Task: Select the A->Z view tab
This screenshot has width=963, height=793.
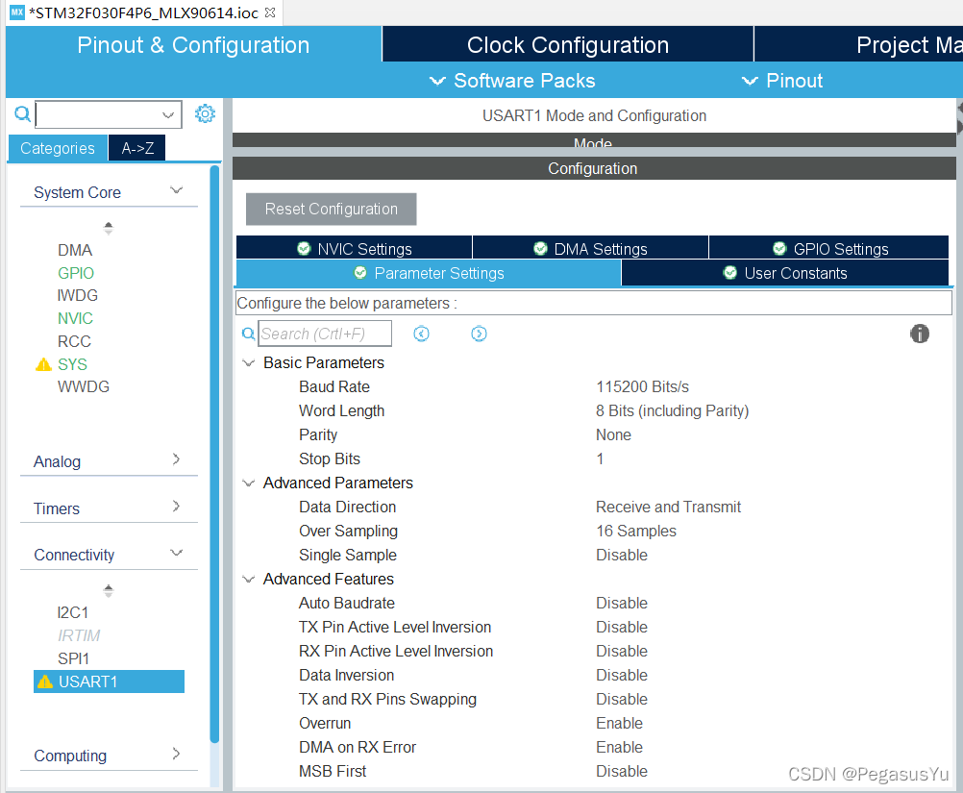Action: (137, 148)
